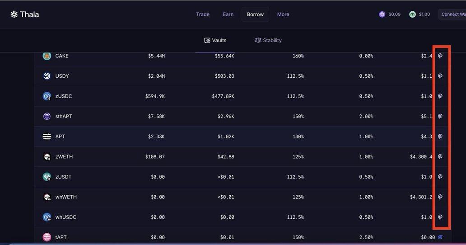The width and height of the screenshot is (466, 245).
Task: Click the $42.88 value
Action: (226, 157)
